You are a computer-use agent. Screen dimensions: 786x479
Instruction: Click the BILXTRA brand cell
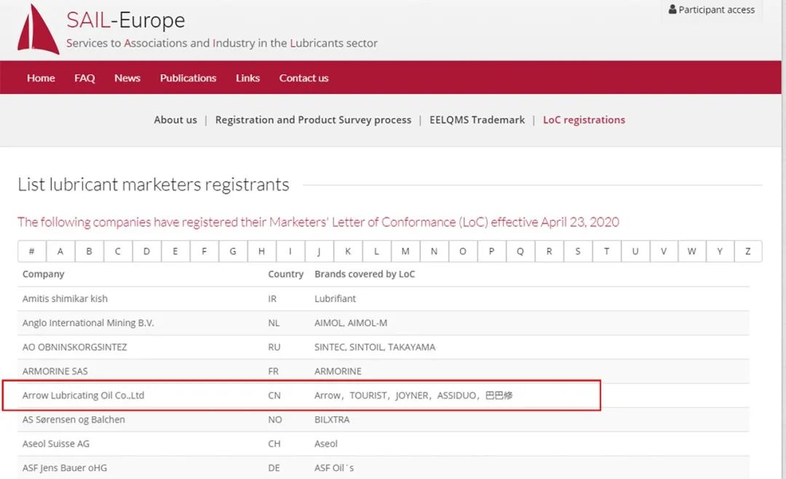pos(332,419)
